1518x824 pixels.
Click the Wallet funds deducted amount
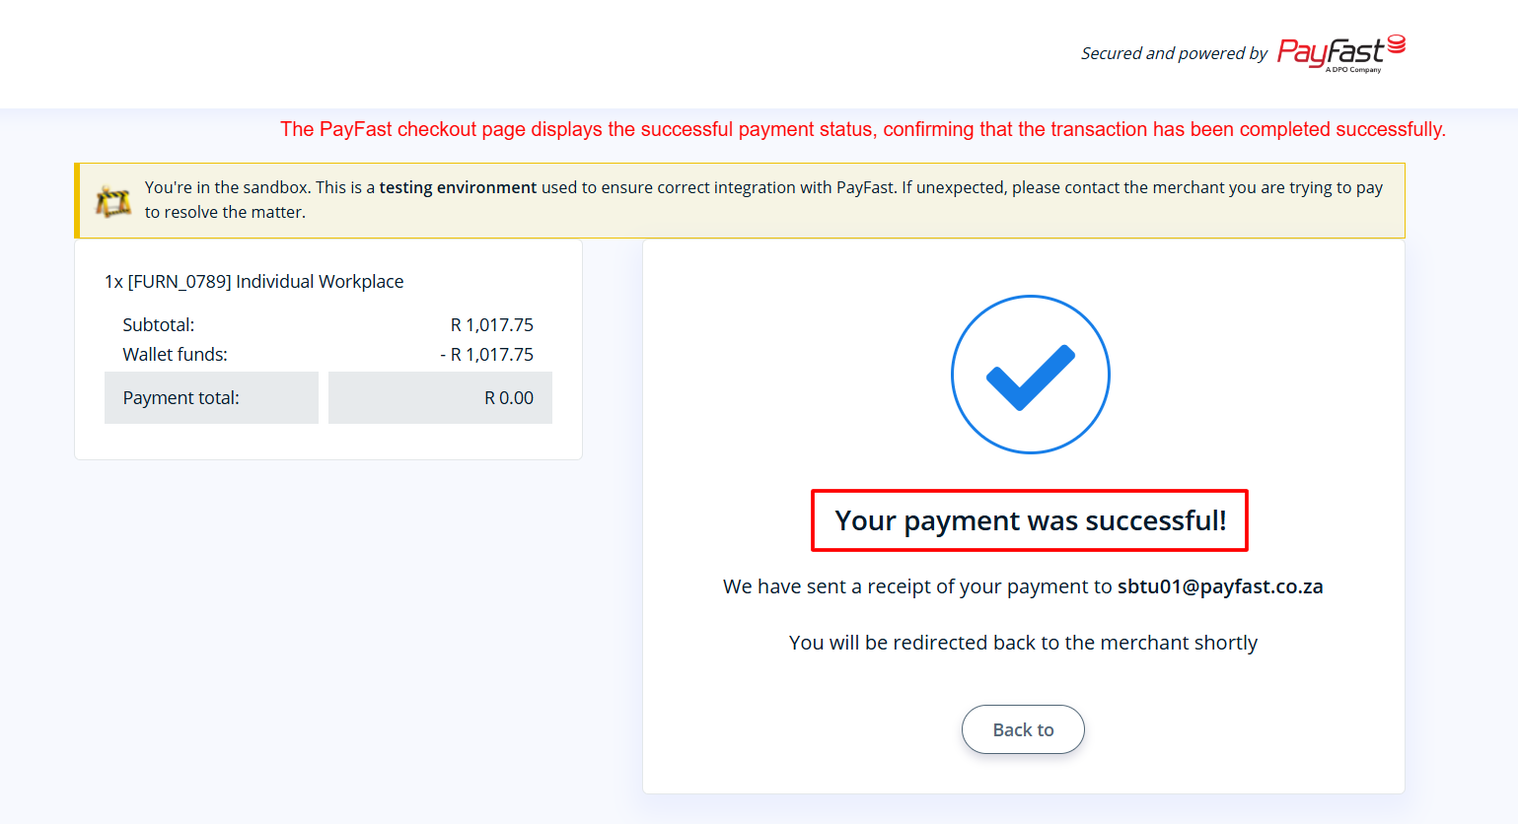click(487, 355)
